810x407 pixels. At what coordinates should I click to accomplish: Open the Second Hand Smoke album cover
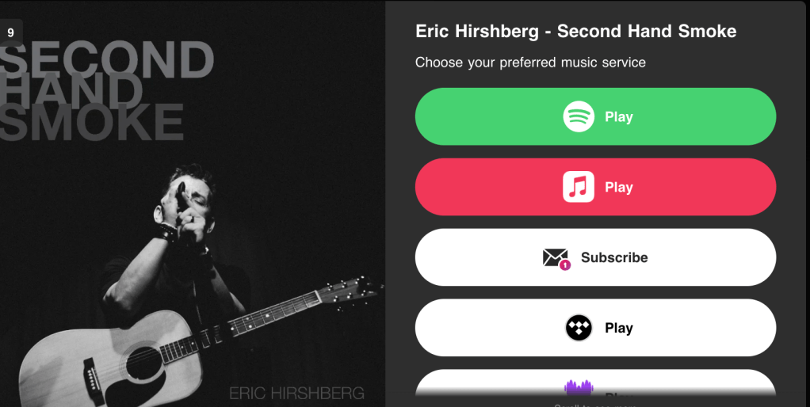[x=192, y=203]
